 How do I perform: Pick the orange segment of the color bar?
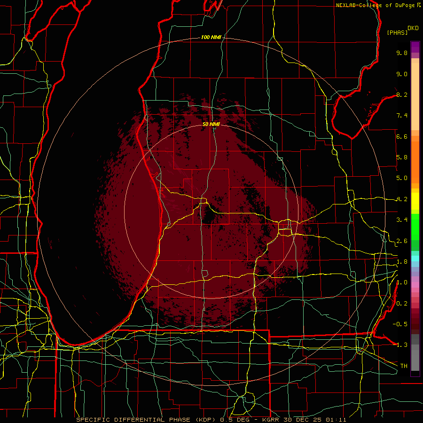[x=415, y=162]
